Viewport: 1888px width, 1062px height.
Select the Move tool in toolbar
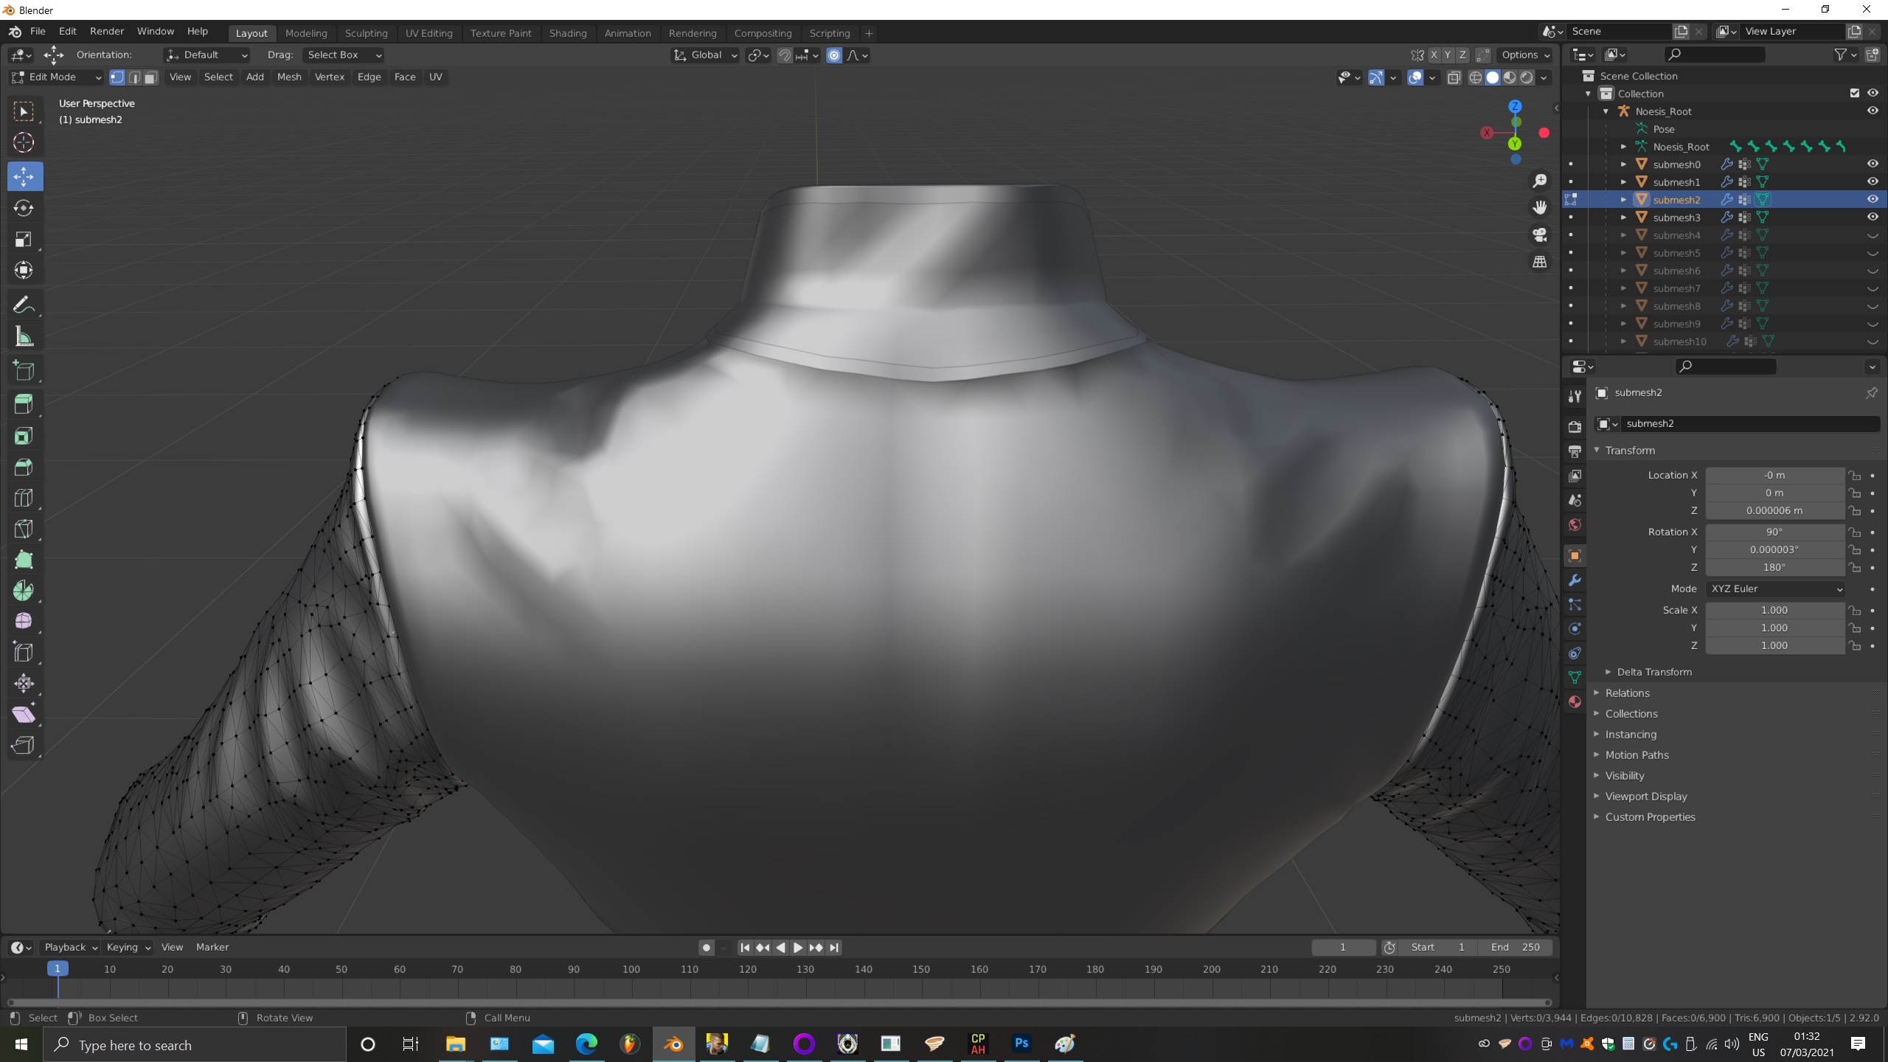click(24, 177)
